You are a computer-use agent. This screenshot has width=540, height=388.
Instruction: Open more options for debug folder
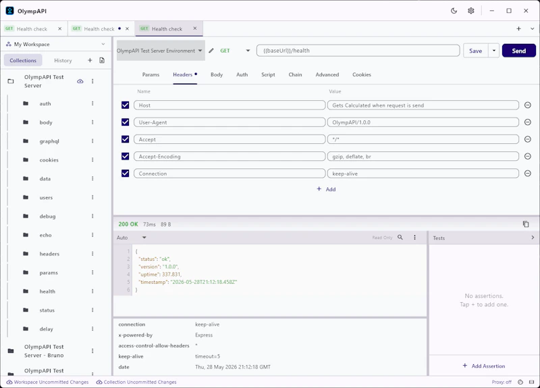(92, 216)
